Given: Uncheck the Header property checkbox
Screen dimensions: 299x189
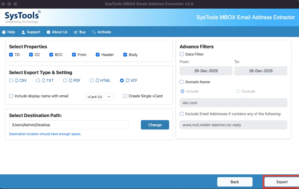Looking at the screenshot, I should (x=98, y=55).
